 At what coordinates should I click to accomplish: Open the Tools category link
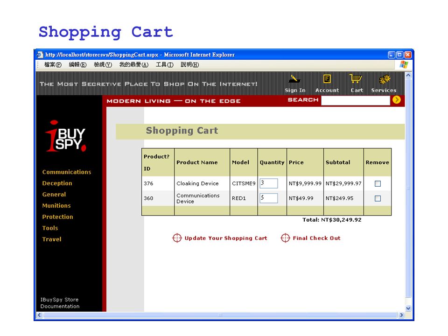coord(50,228)
